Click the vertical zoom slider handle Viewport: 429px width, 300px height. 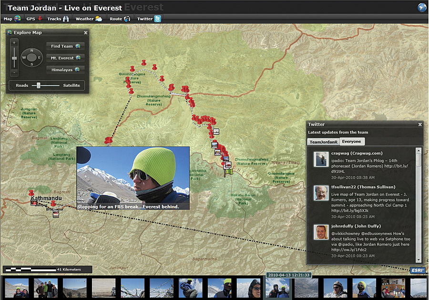pyautogui.click(x=14, y=58)
